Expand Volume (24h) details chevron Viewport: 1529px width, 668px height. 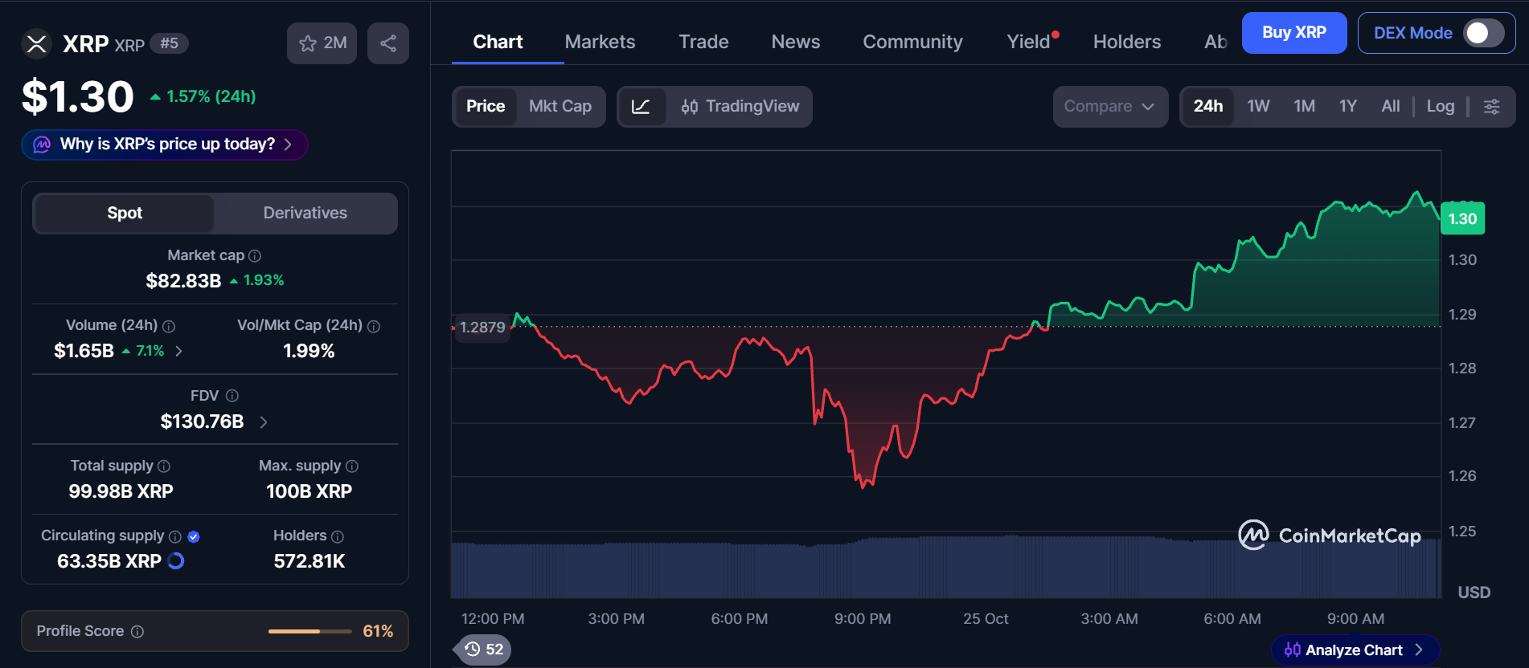[178, 351]
